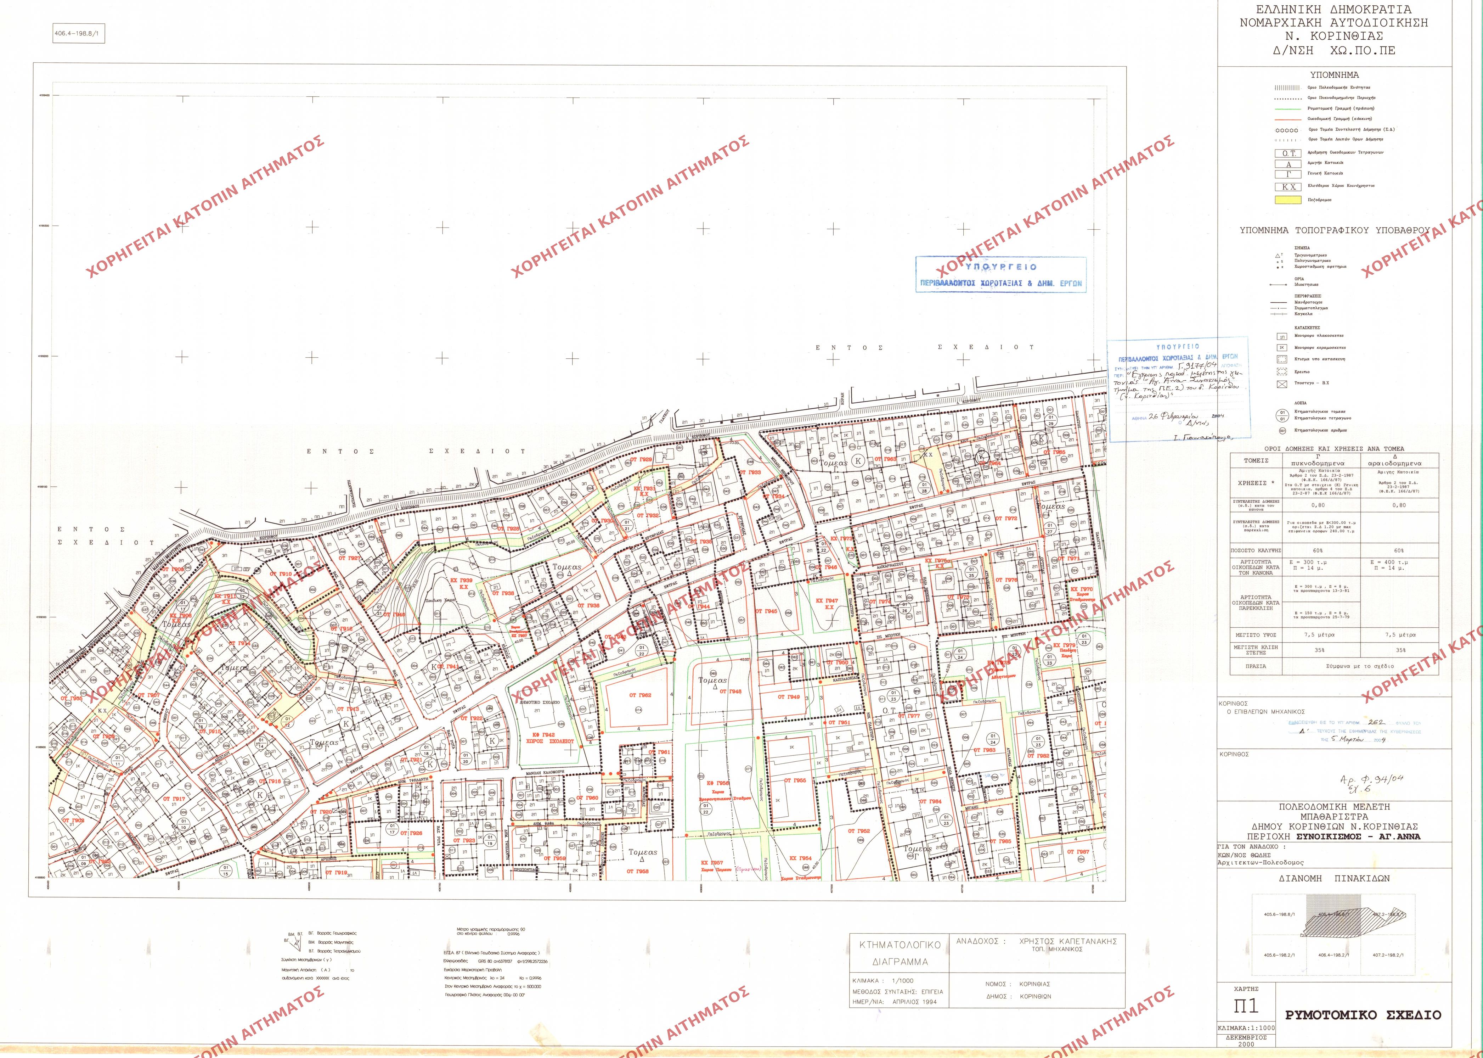1483x1058 pixels.
Task: Click the blue ΥΠΟΥΡΓΕΙΟ stamp on map
Action: (x=1001, y=274)
